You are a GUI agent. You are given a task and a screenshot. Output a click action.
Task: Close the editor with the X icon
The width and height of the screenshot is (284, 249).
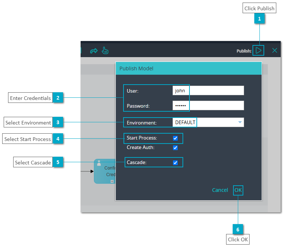[274, 50]
